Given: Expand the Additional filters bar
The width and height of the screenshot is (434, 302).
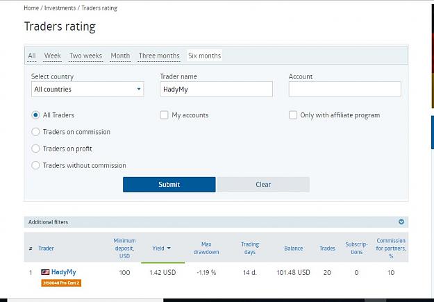Looking at the screenshot, I should [x=216, y=222].
